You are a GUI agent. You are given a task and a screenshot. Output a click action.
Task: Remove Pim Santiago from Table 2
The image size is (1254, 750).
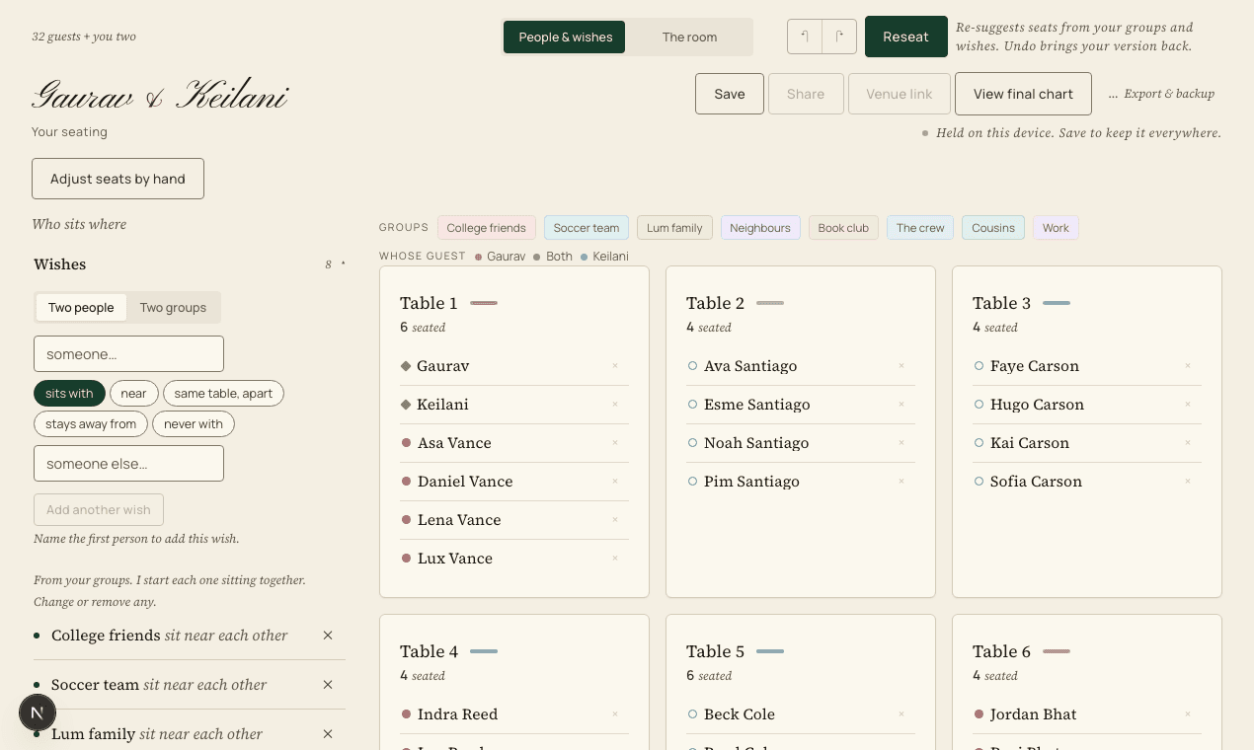click(901, 482)
